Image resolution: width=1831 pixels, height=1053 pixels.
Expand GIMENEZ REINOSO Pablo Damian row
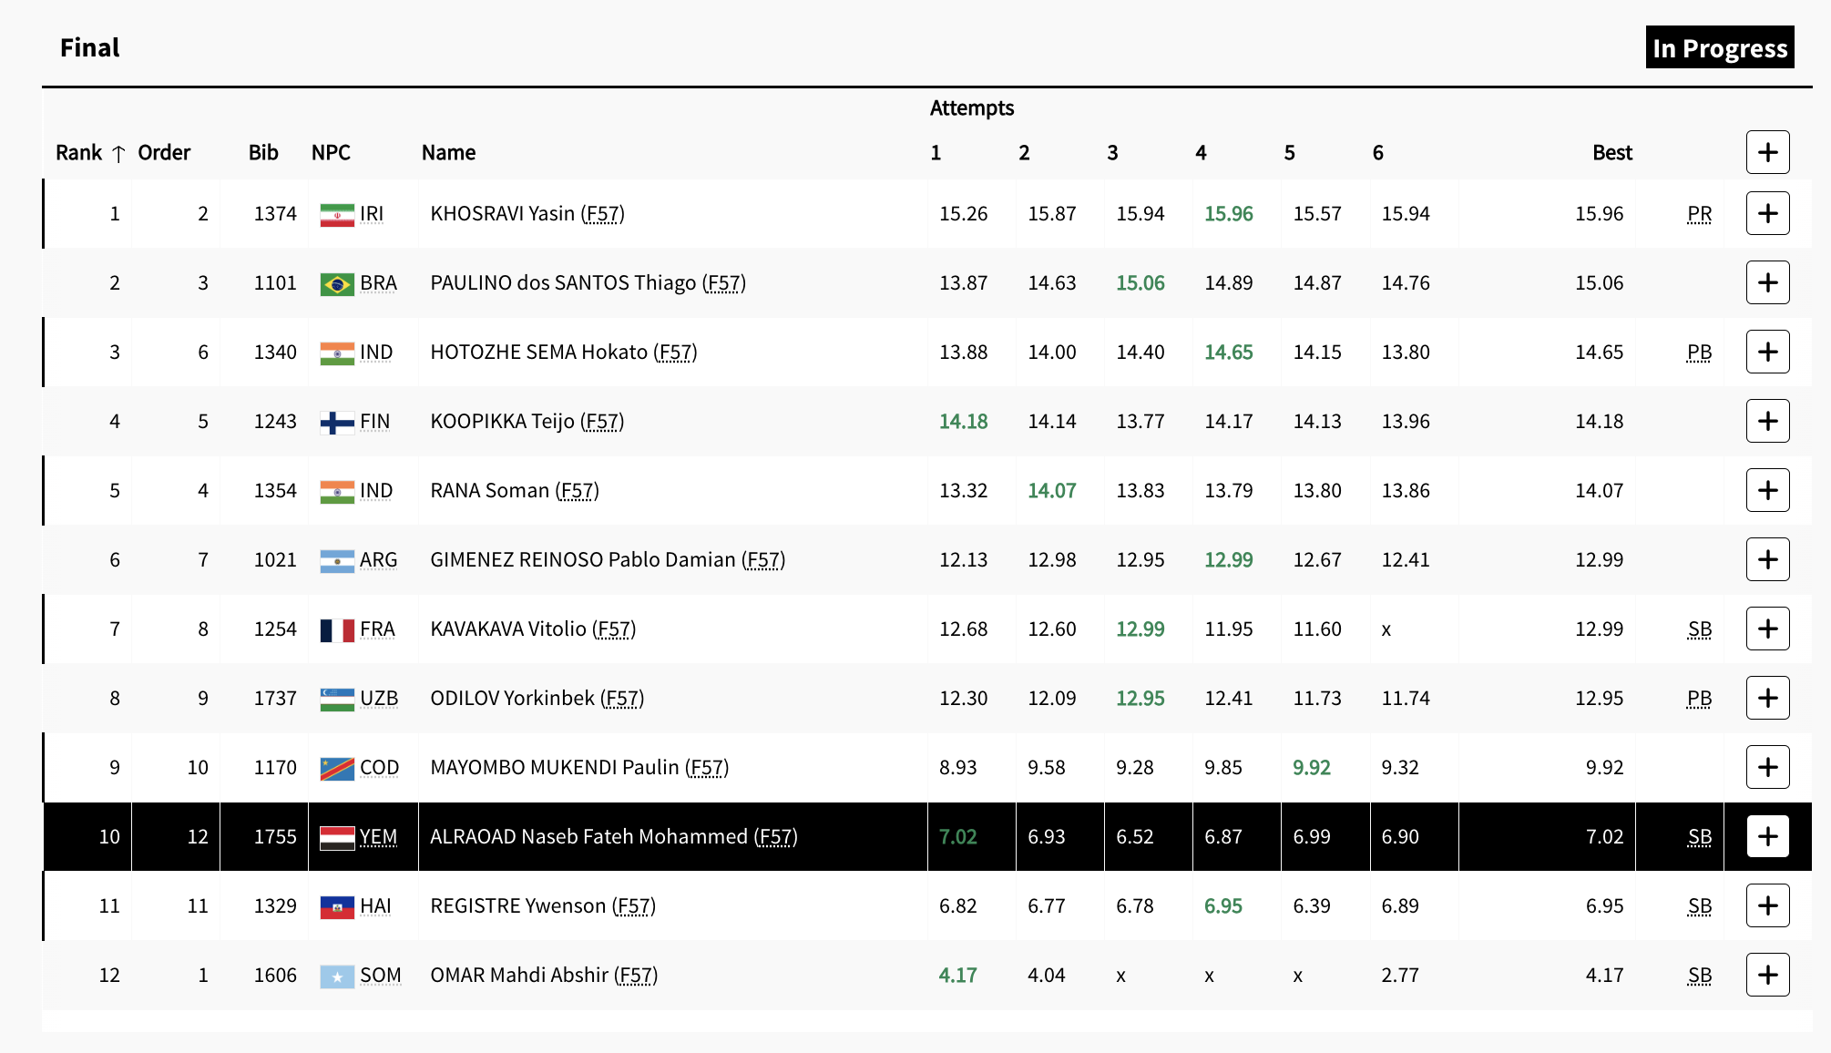(1767, 559)
